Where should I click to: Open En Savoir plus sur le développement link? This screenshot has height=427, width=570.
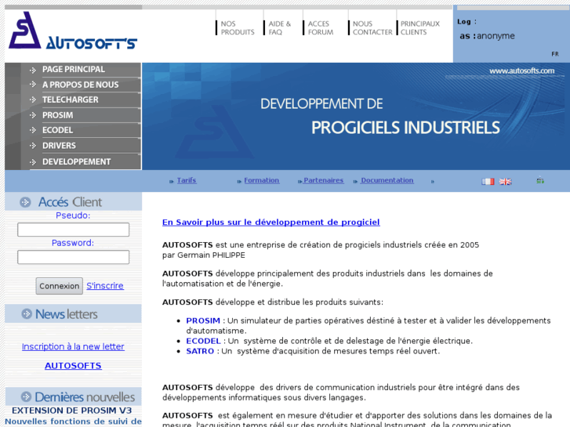click(x=270, y=222)
